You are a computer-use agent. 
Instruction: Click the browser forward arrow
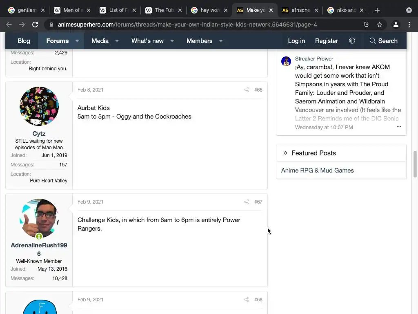click(22, 25)
